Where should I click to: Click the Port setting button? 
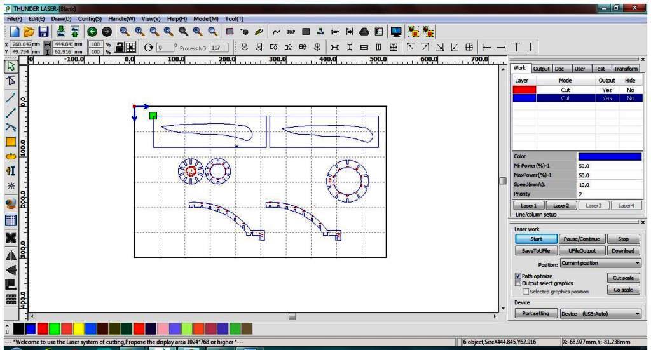tap(535, 314)
